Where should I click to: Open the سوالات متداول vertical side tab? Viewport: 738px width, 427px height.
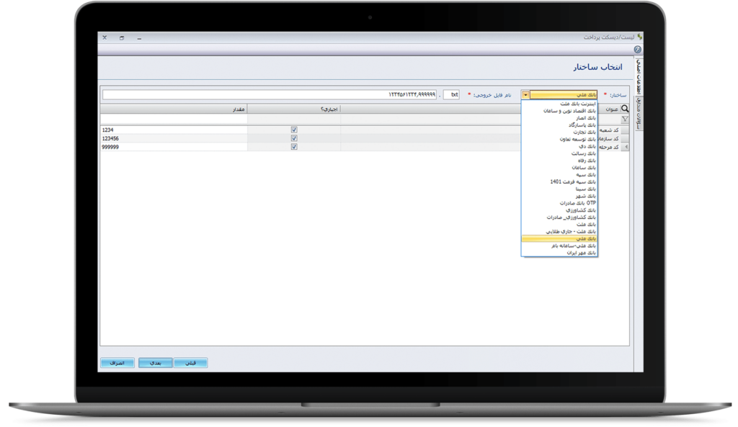point(639,114)
